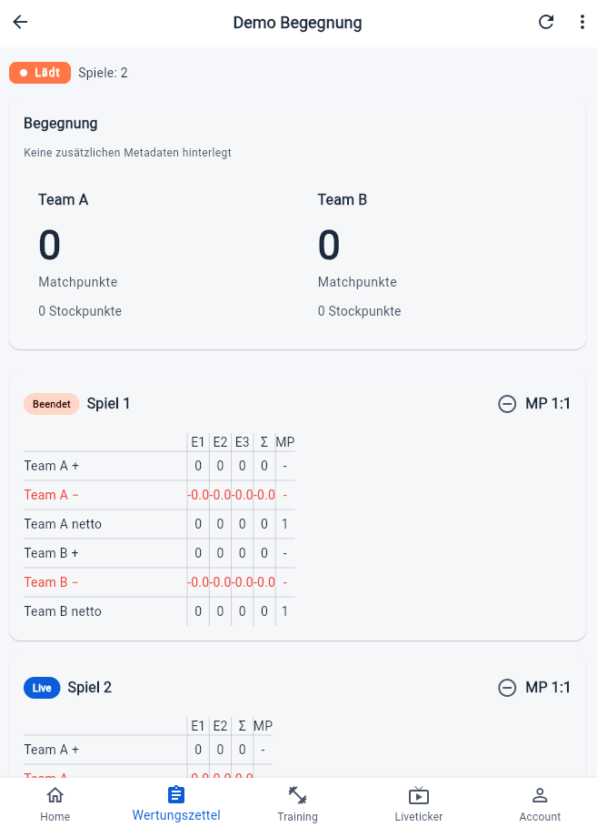Click the back arrow in the top bar
The image size is (597, 827).
[19, 22]
